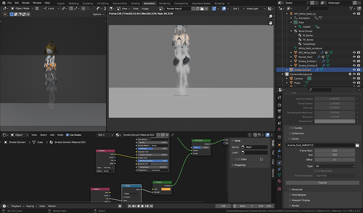Open the Tool properties tab icon
This screenshot has width=363, height=213.
pos(279,97)
